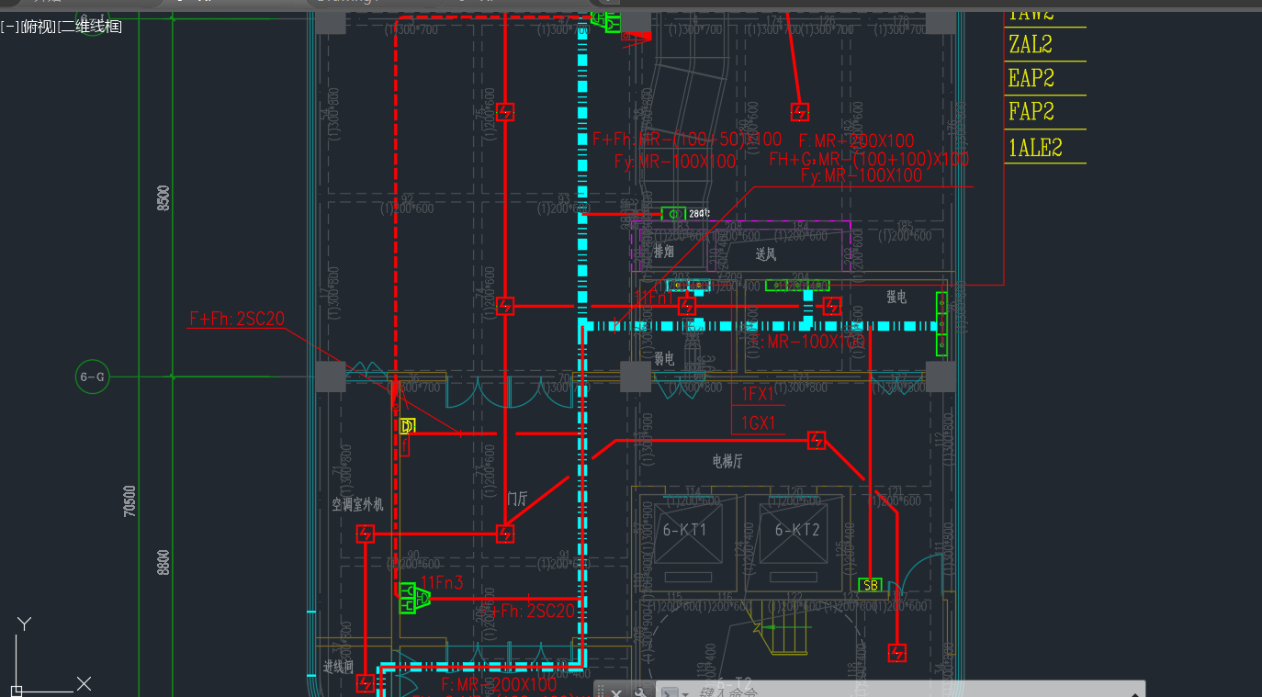Viewport: 1262px width, 697px height.
Task: Expand recent commands dropdown arrow
Action: point(686,693)
